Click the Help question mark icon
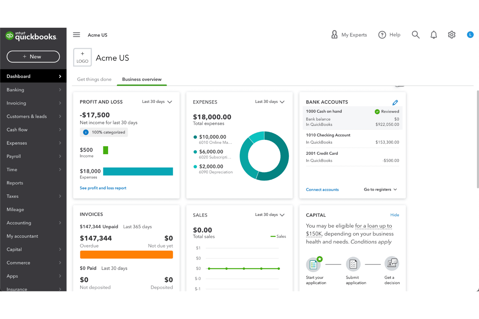 (382, 35)
